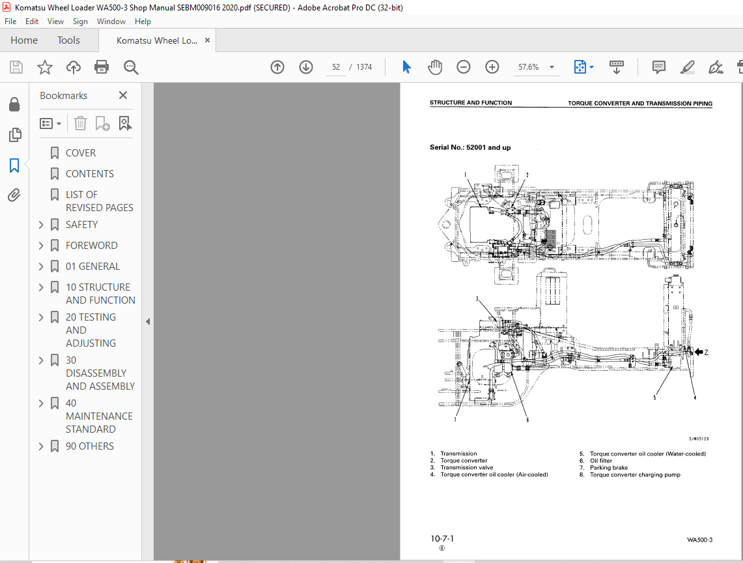Jump to 90 OTHERS bookmark
This screenshot has width=743, height=563.
point(90,446)
